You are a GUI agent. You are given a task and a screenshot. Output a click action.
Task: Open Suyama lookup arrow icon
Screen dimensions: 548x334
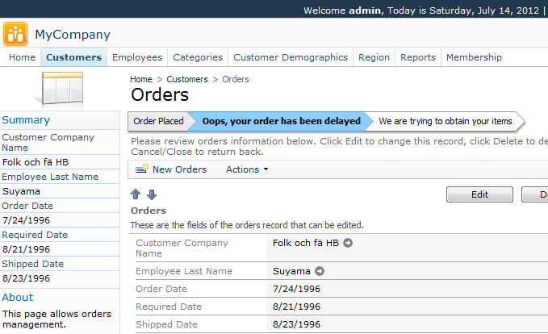320,271
